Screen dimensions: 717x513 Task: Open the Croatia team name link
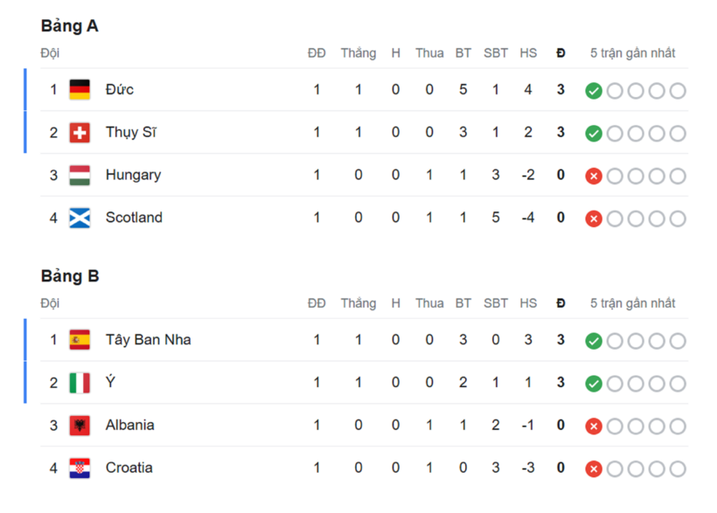pos(129,468)
